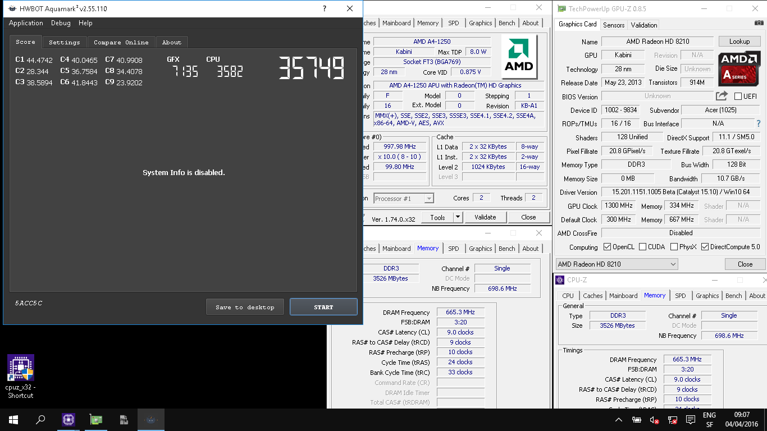This screenshot has height=431, width=767.
Task: Toggle the CUDA checkbox
Action: click(x=643, y=247)
